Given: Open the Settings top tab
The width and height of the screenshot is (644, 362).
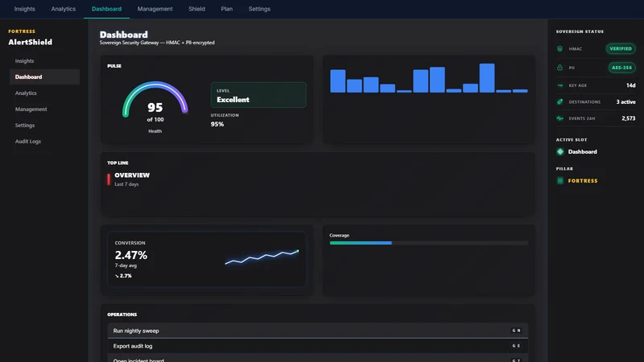Looking at the screenshot, I should (x=259, y=9).
